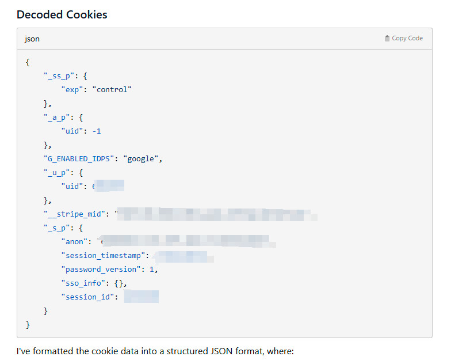Click the Copy Code clipboard icon

pyautogui.click(x=387, y=39)
